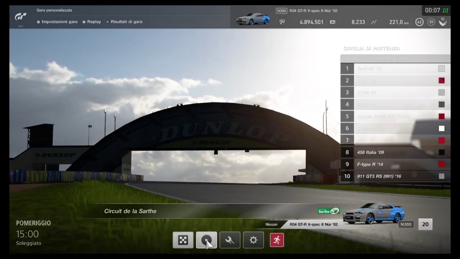Image resolution: width=460 pixels, height=259 pixels.
Task: Click the 458 Italia black color swatch
Action: [442, 152]
